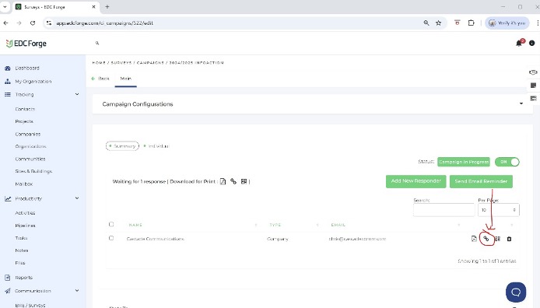Toggle the campaign ON switch
Viewport: 540px width, 308px height.
507,162
